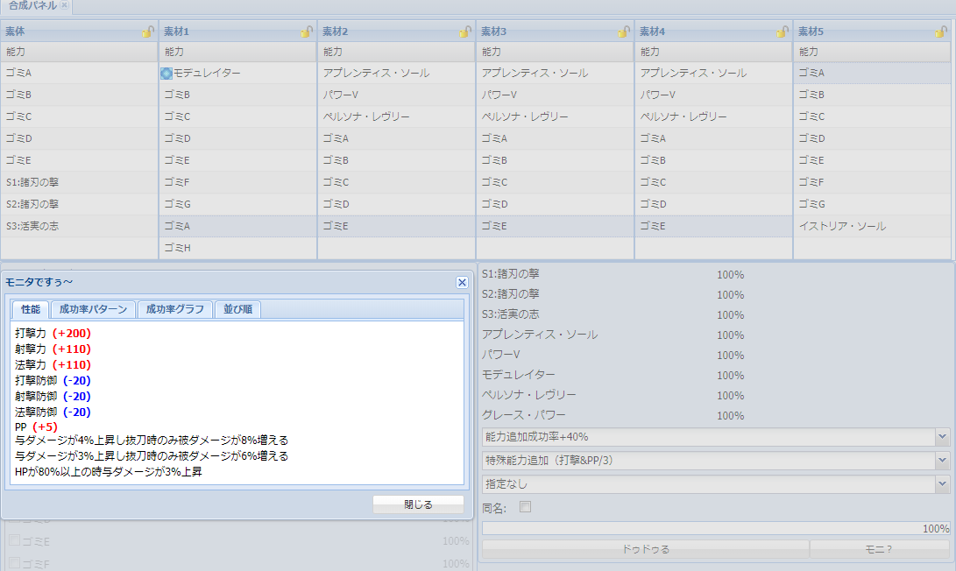This screenshot has height=571, width=956.
Task: Switch to the 成功率パターン tab
Action: point(93,309)
